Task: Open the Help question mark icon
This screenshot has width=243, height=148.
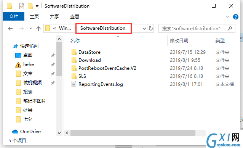Action: pyautogui.click(x=235, y=17)
